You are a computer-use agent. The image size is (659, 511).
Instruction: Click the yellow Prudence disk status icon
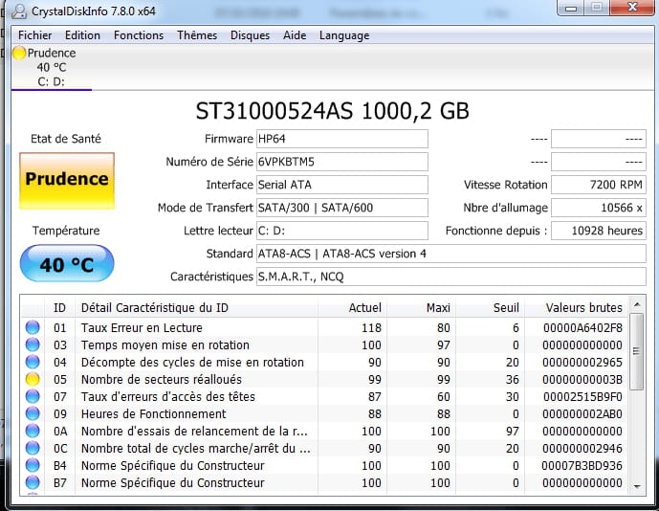point(20,54)
